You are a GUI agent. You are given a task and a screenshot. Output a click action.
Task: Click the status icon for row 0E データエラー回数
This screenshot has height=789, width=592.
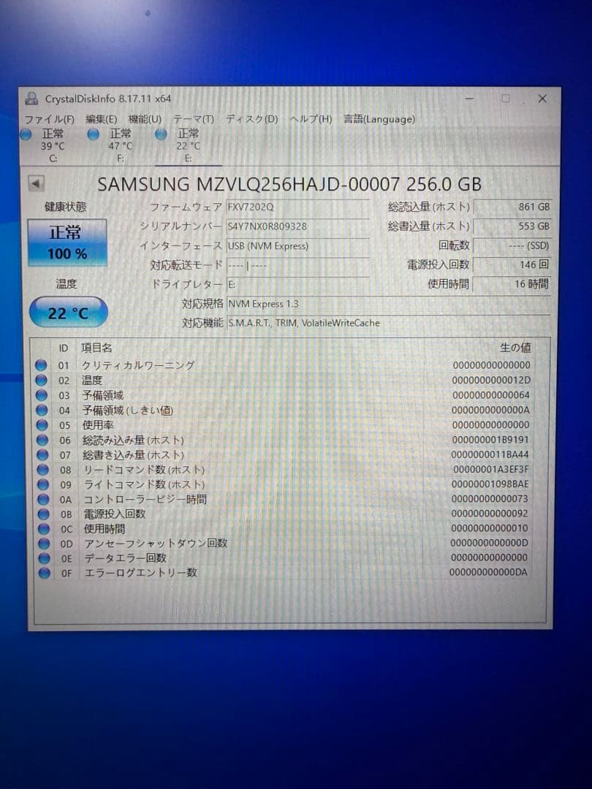(x=45, y=558)
